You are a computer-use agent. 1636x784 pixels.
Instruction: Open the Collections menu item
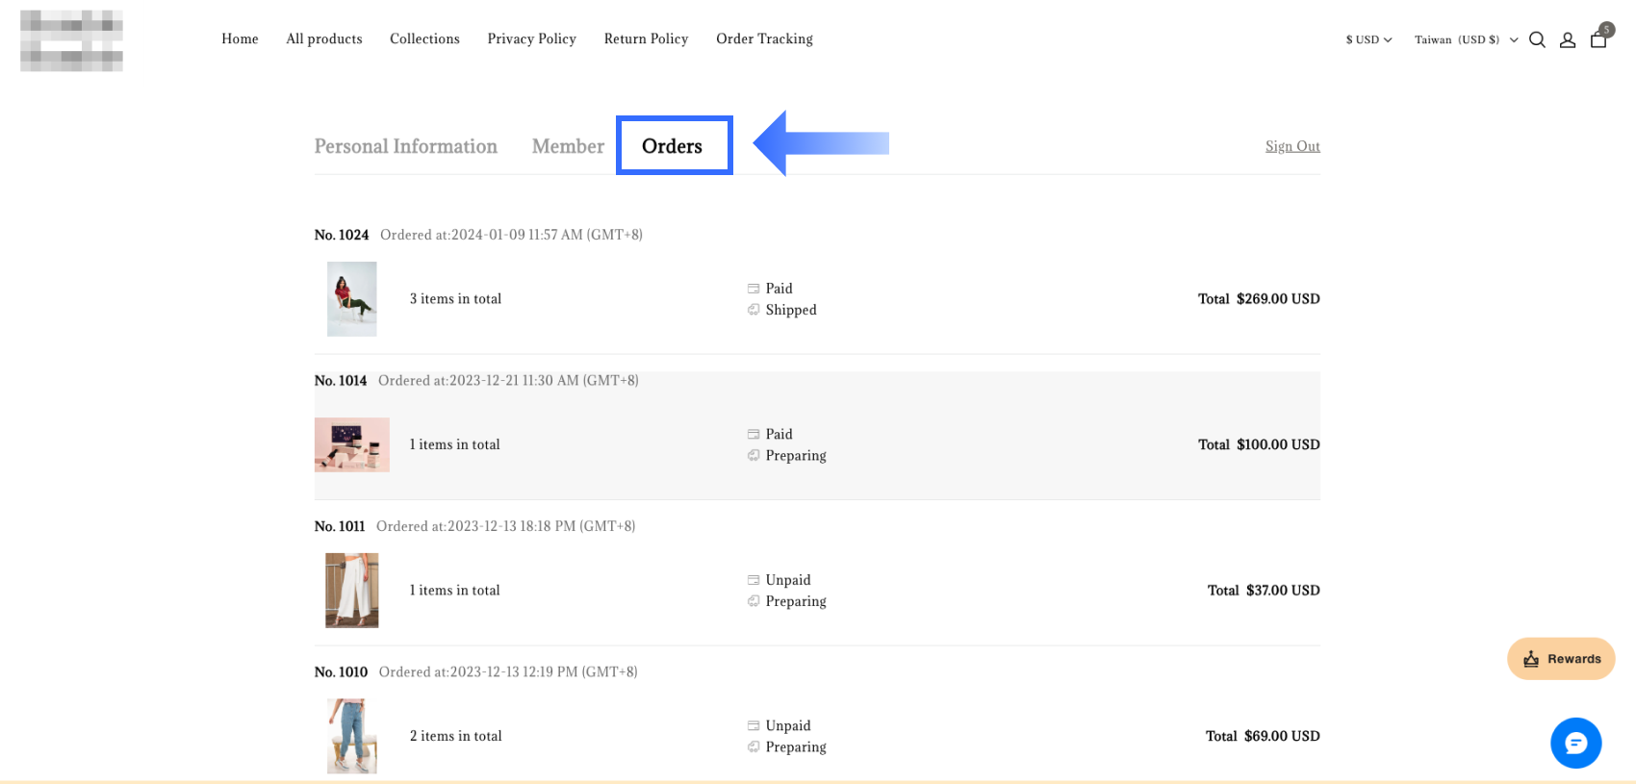(424, 39)
